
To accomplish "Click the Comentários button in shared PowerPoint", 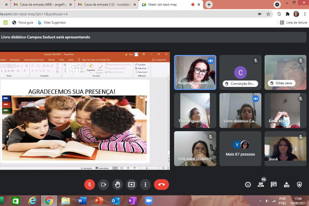I will [102, 168].
